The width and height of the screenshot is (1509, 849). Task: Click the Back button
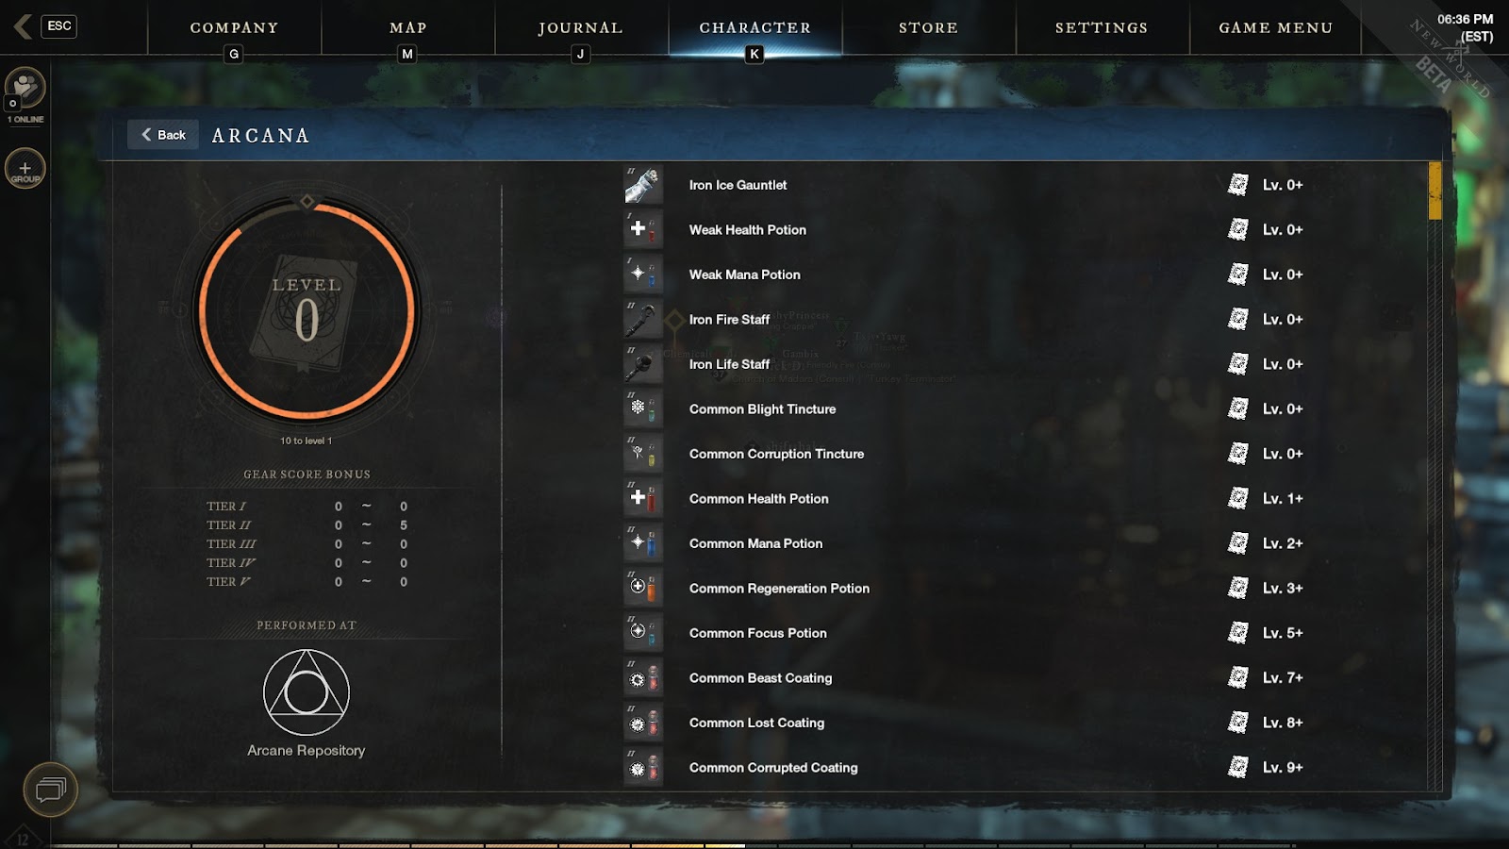(x=163, y=135)
